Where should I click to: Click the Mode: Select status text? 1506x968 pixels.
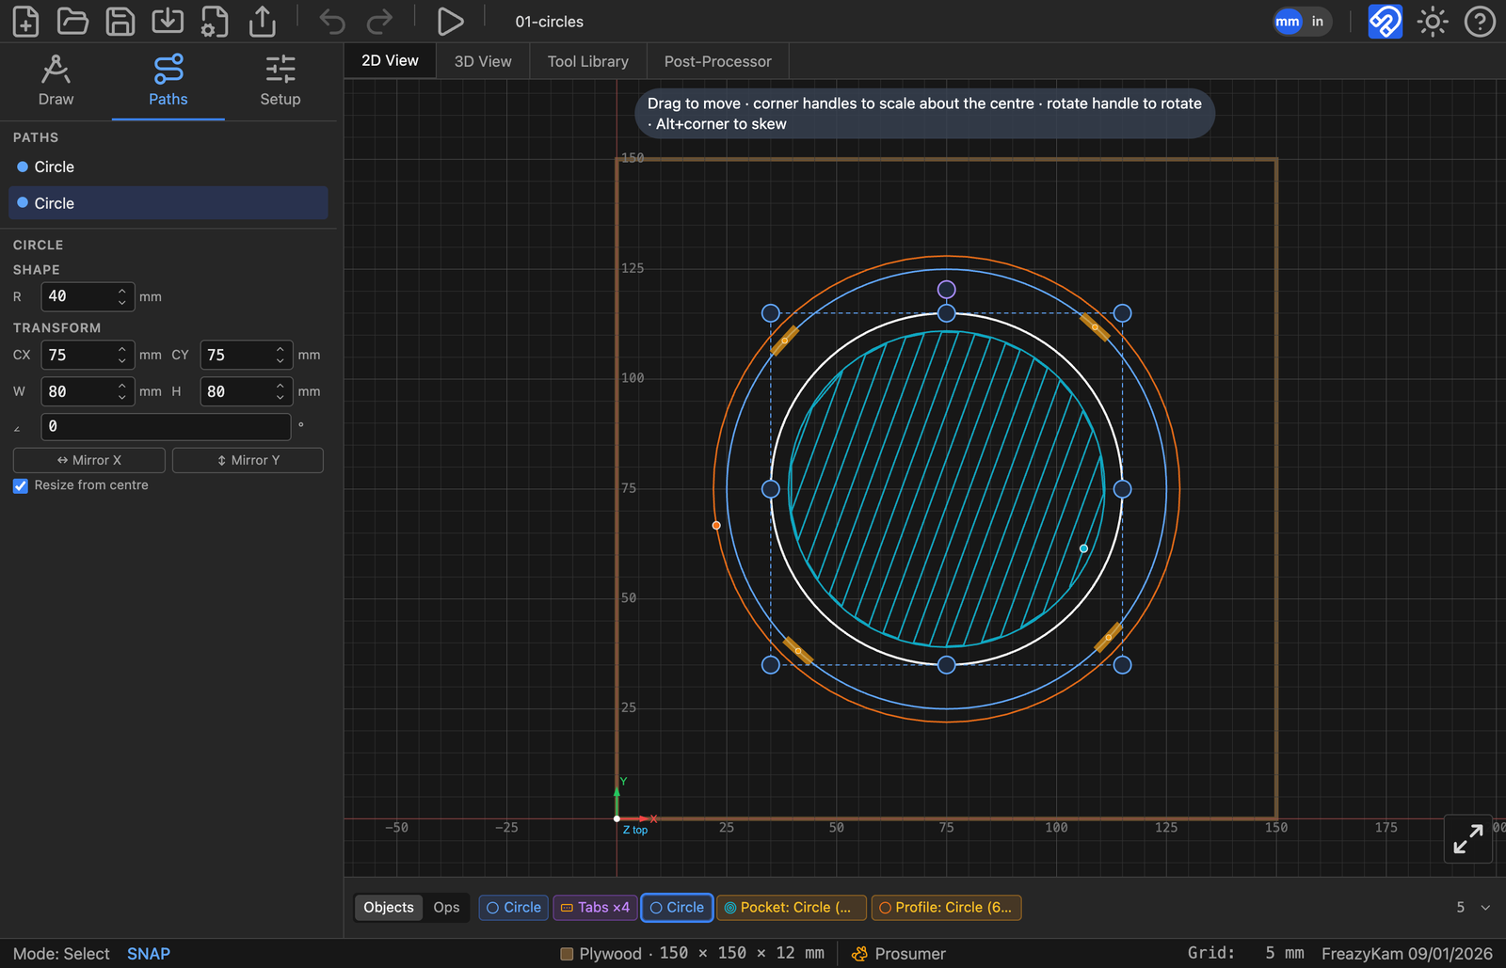(61, 953)
